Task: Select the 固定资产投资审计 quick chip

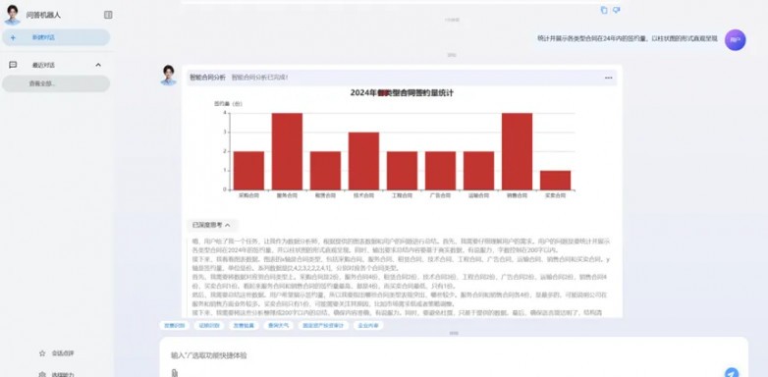Action: point(323,325)
